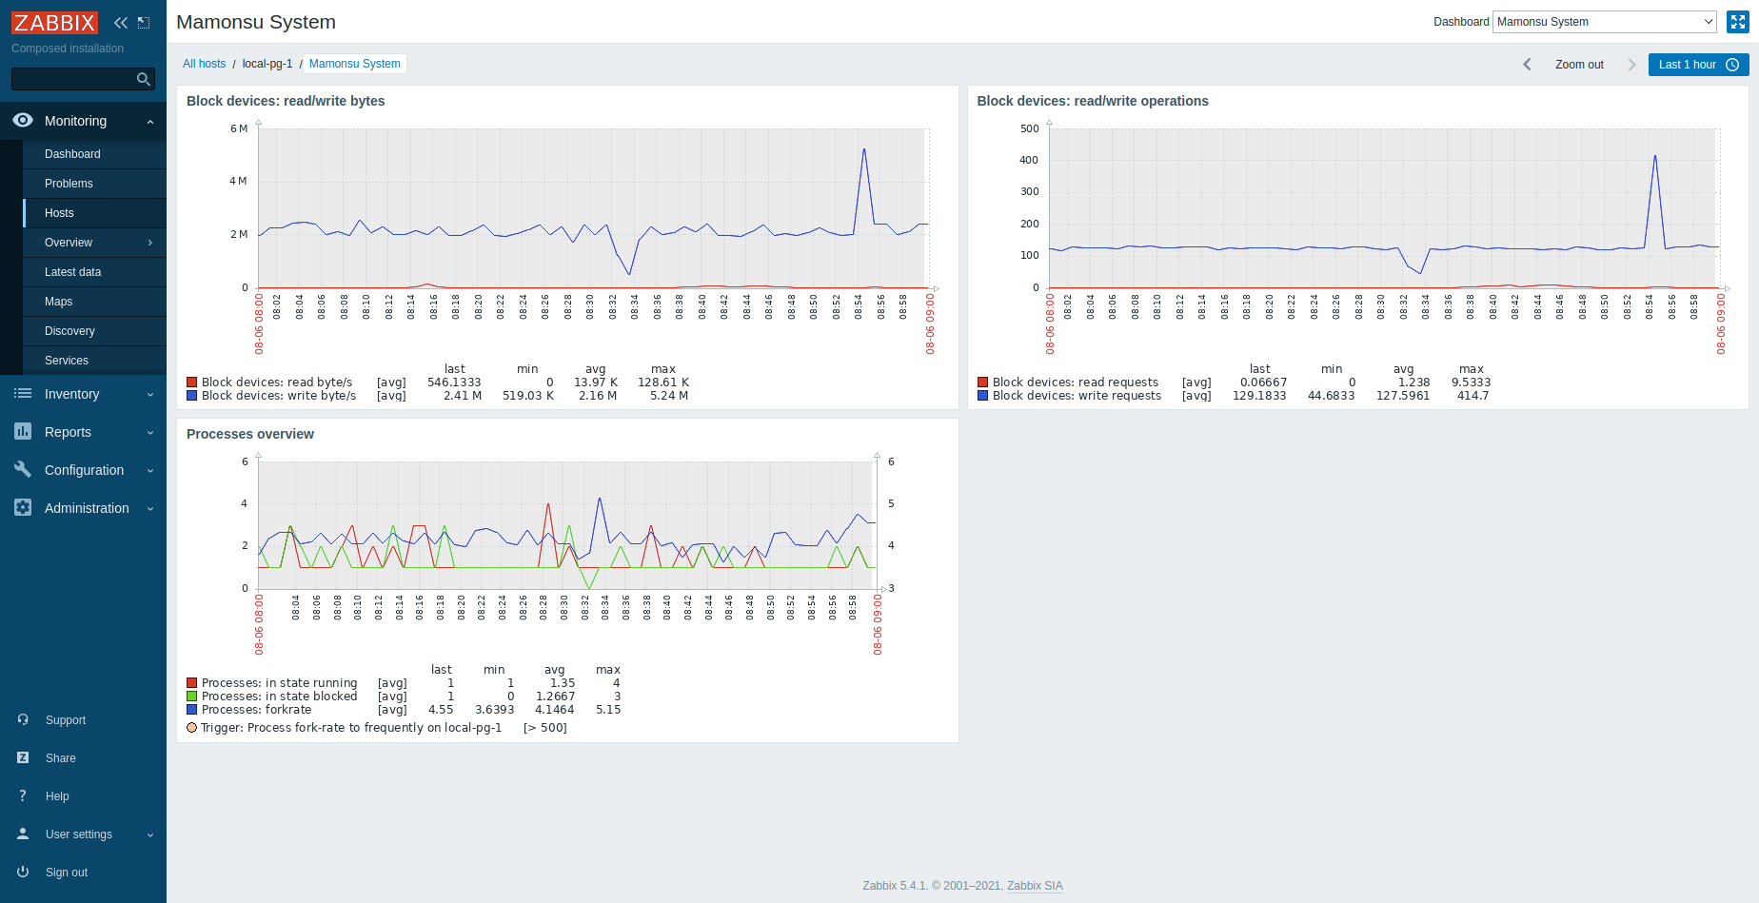Expand the Reports menu section
Screen dimensions: 1759x903
pyautogui.click(x=150, y=432)
